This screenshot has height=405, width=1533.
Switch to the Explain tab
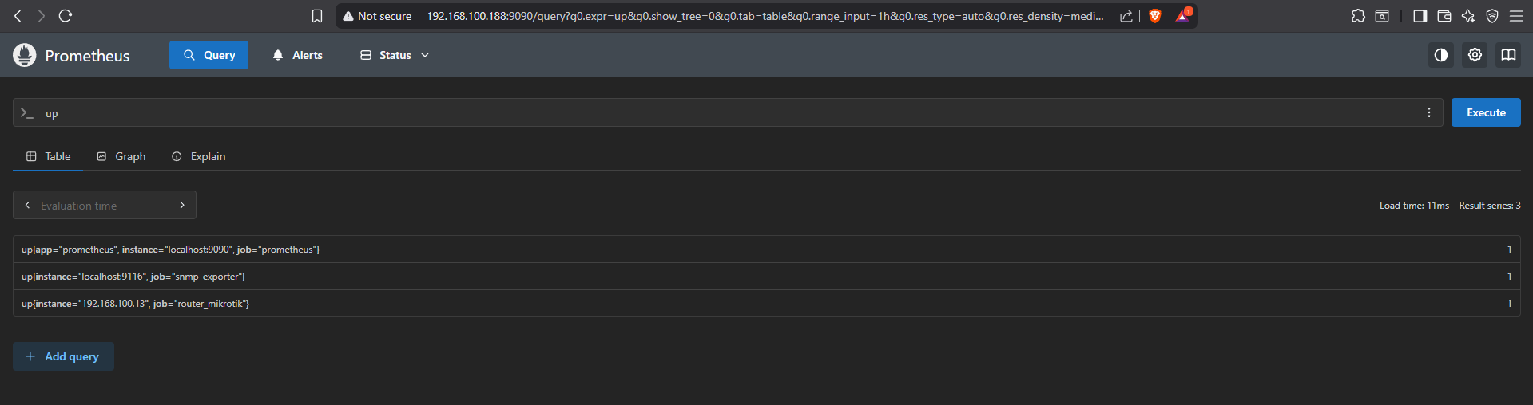coord(199,156)
